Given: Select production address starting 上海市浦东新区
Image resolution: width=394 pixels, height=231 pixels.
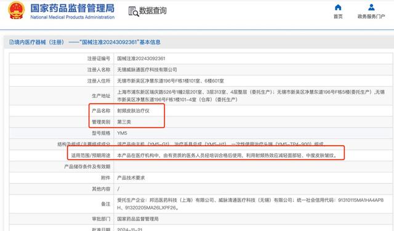Looking at the screenshot, I should 251,95.
